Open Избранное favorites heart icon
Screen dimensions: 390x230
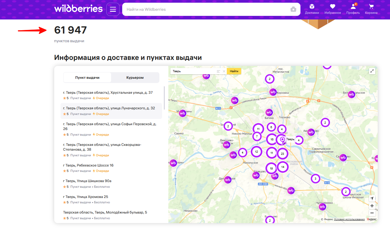point(332,9)
